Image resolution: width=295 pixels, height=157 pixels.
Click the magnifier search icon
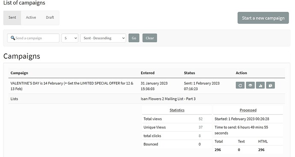13,38
